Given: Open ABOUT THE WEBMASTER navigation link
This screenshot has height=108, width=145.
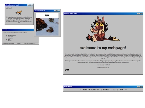Looking at the screenshot, I should click(x=91, y=90).
